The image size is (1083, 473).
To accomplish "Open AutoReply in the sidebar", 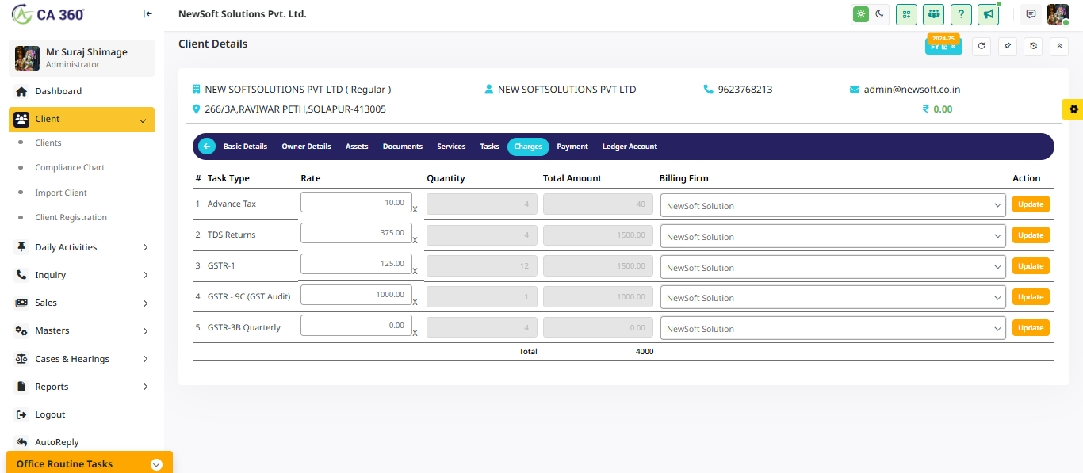I will pos(82,442).
